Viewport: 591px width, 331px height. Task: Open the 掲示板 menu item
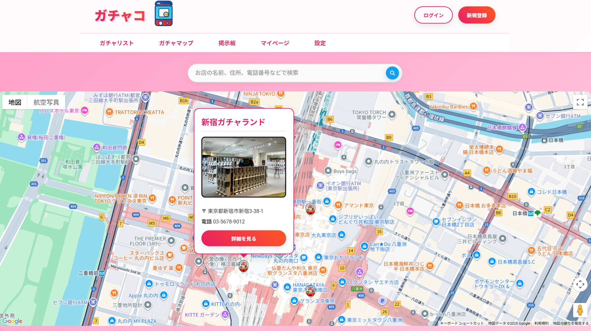click(227, 43)
